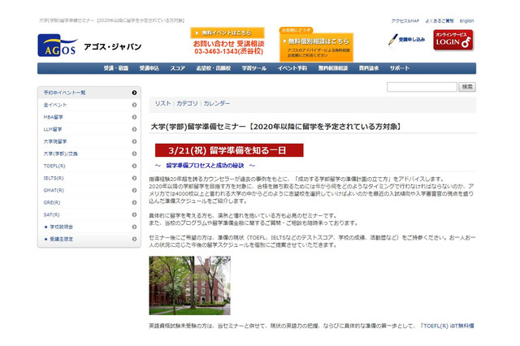Viewport: 520px width, 346px height.
Task: Select TOEFL(R) category
Action: coord(89,166)
